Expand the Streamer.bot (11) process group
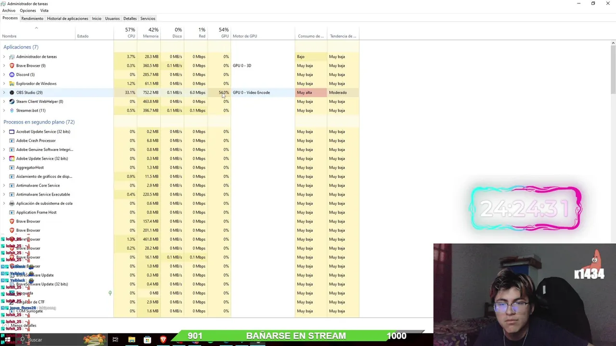The height and width of the screenshot is (346, 616). [x=4, y=111]
